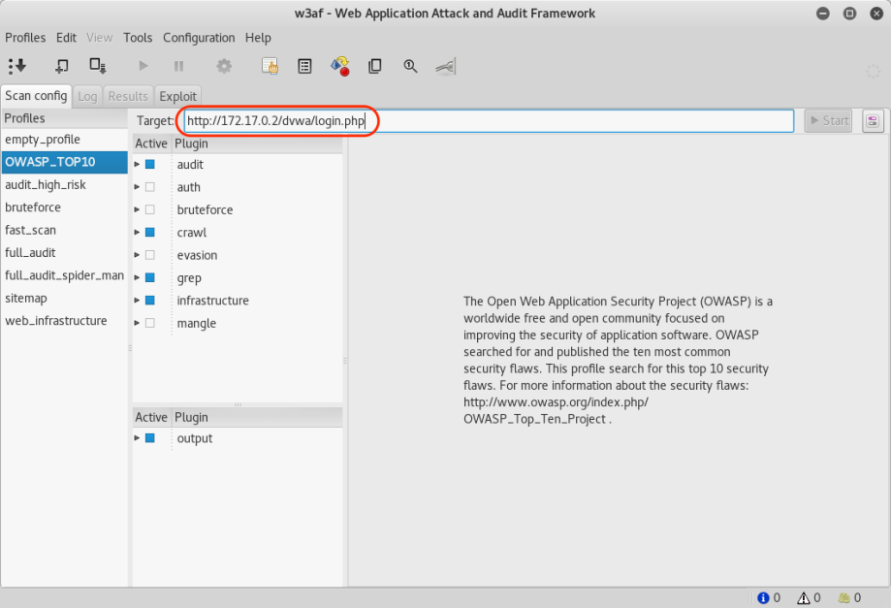Expand the infrastructure plugin tree arrow
891x608 pixels.
click(137, 300)
